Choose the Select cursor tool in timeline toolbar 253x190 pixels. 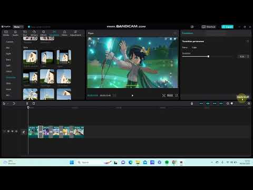(4, 103)
